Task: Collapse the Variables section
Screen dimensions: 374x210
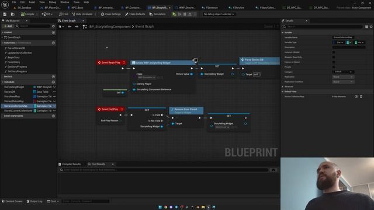Action: [2, 82]
